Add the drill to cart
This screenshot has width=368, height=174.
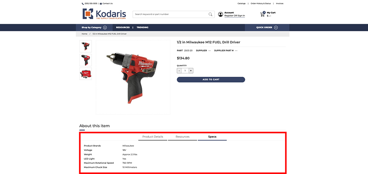[x=211, y=80]
